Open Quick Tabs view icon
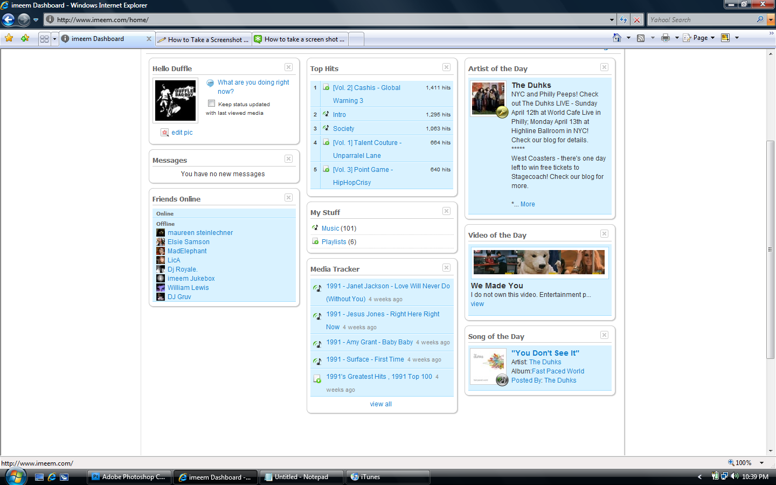Viewport: 776px width, 485px height. pos(45,39)
